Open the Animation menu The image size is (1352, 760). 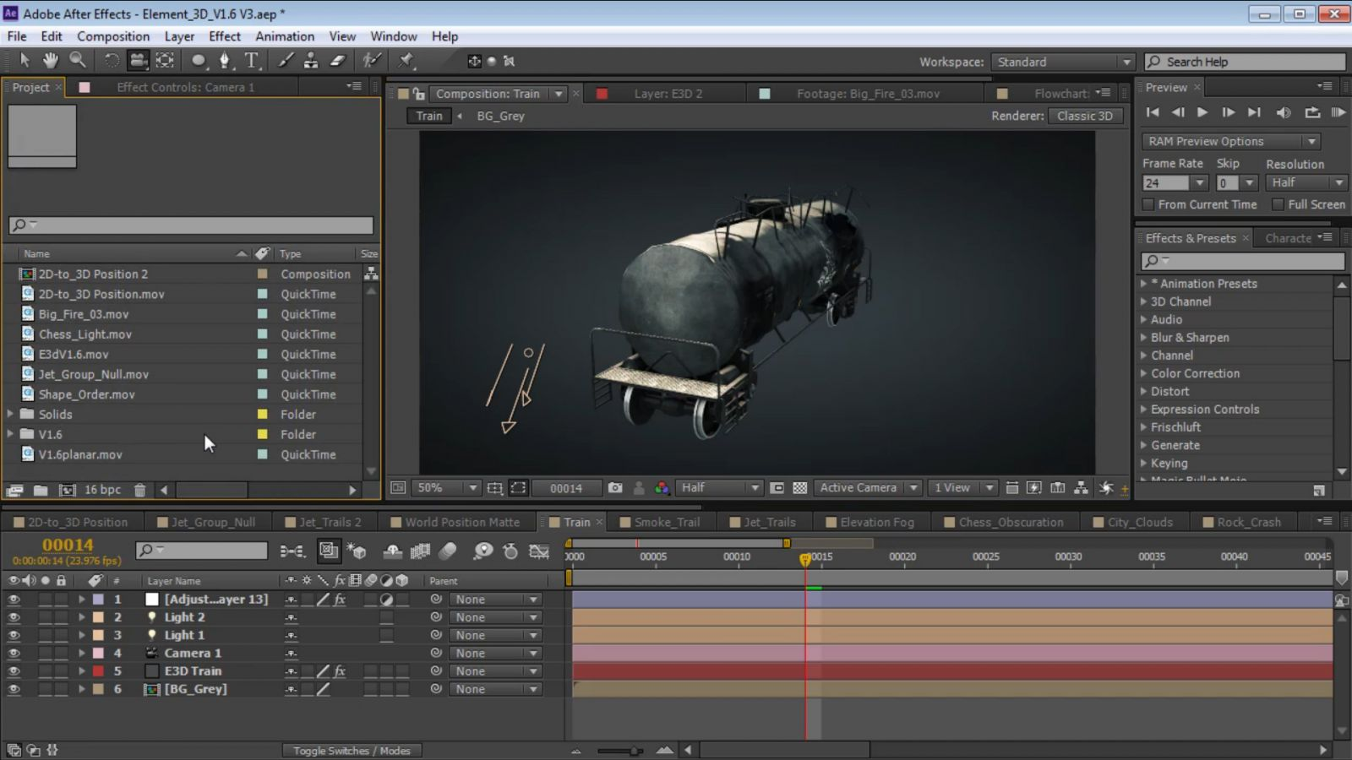[284, 36]
